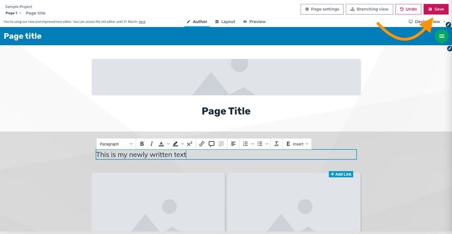
Task: Open highlight color dropdown arrow
Action: pos(182,144)
